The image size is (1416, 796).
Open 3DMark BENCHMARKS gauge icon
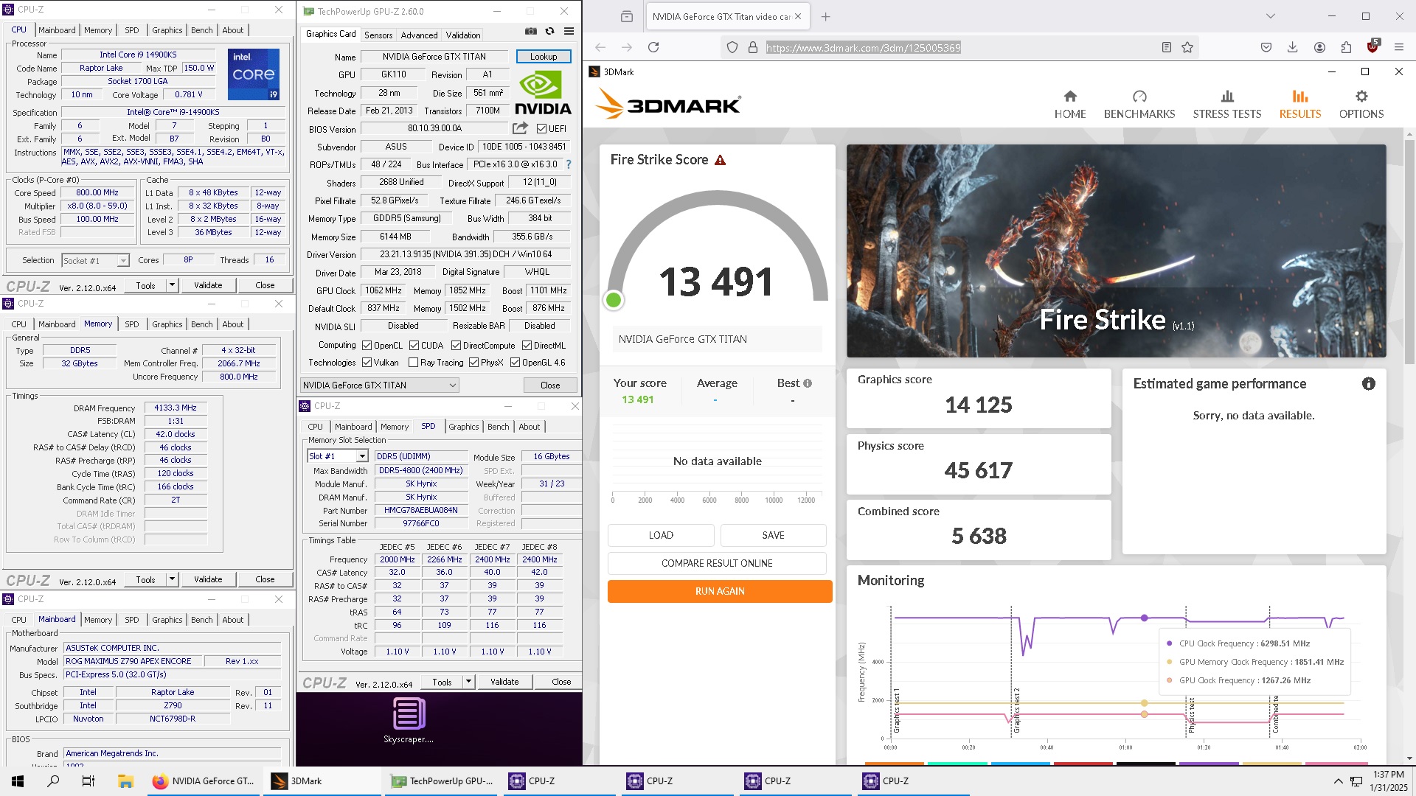coord(1139,97)
